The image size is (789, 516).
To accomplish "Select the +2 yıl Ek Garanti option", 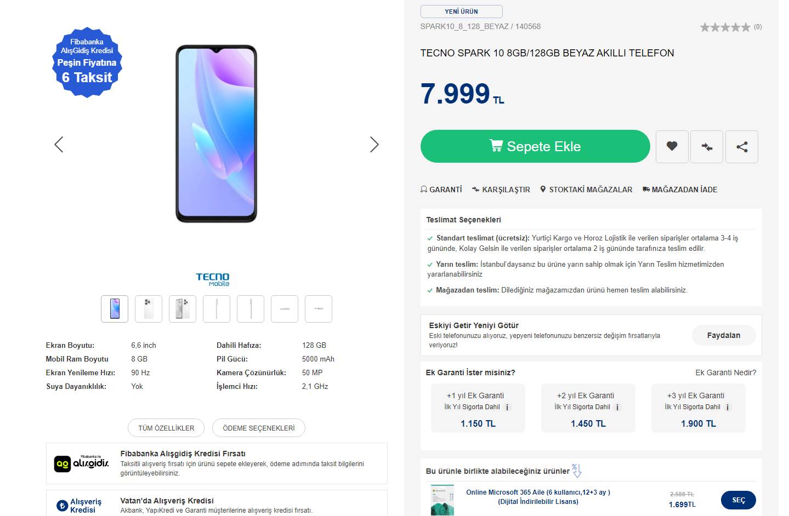I will pos(588,409).
